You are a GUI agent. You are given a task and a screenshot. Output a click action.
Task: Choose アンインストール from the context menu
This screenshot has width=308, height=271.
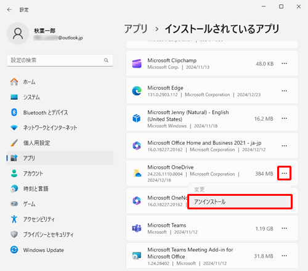click(x=240, y=202)
